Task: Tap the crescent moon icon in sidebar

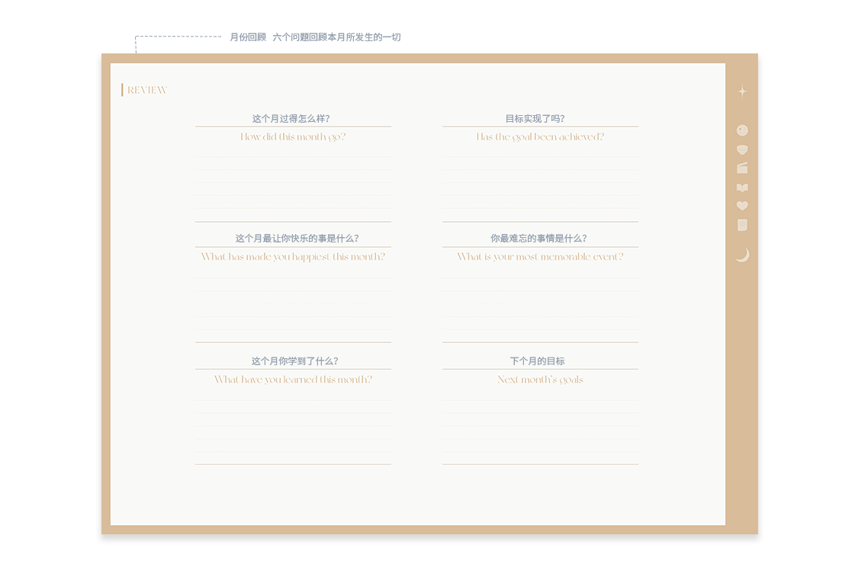Action: [x=743, y=255]
